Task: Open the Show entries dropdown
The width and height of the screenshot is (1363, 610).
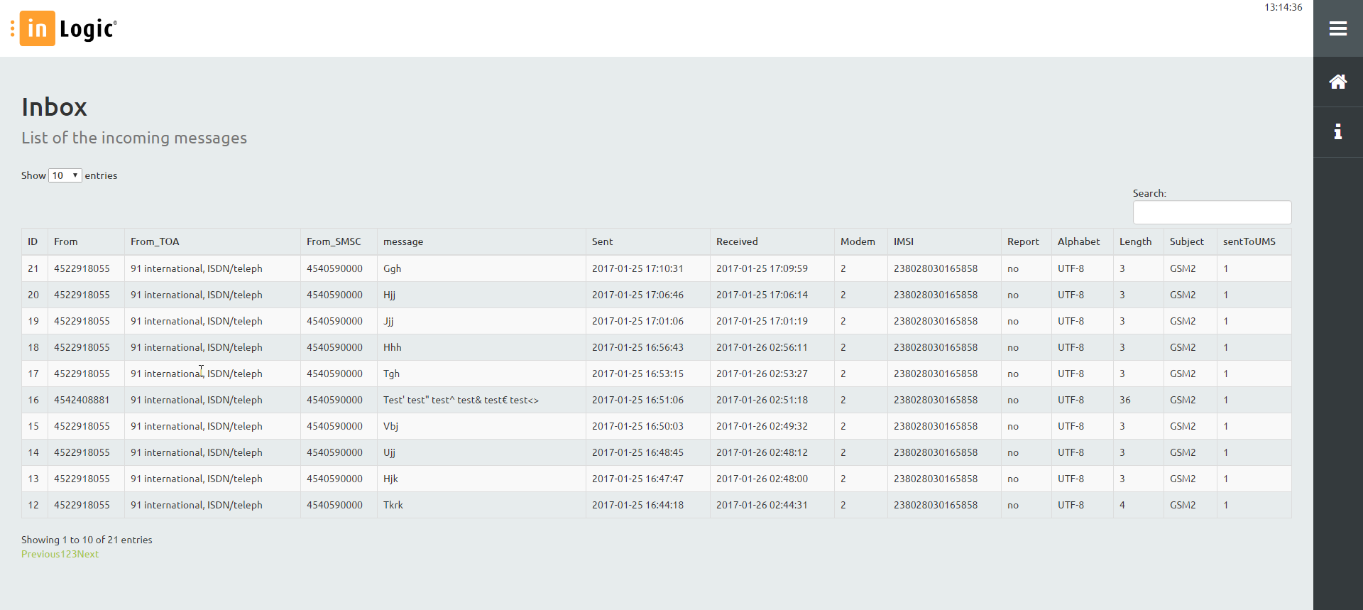Action: click(65, 175)
